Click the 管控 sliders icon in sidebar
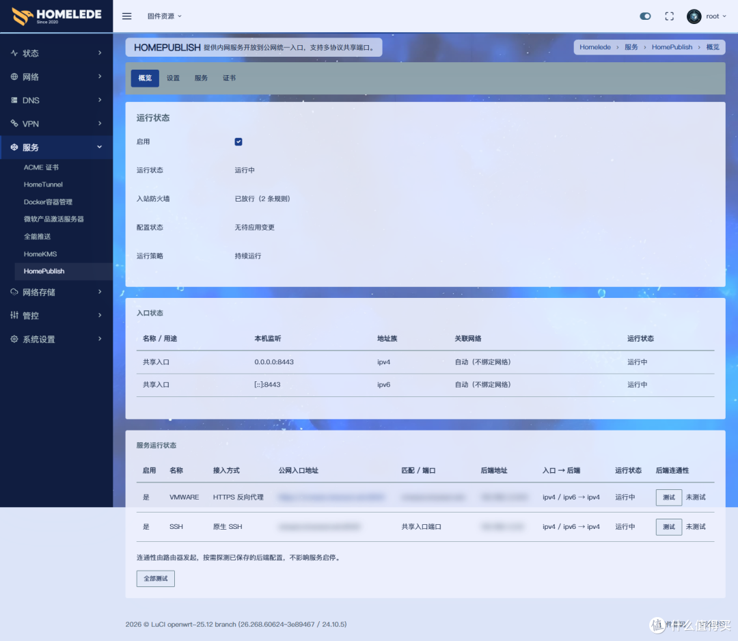Viewport: 738px width, 641px height. (14, 315)
